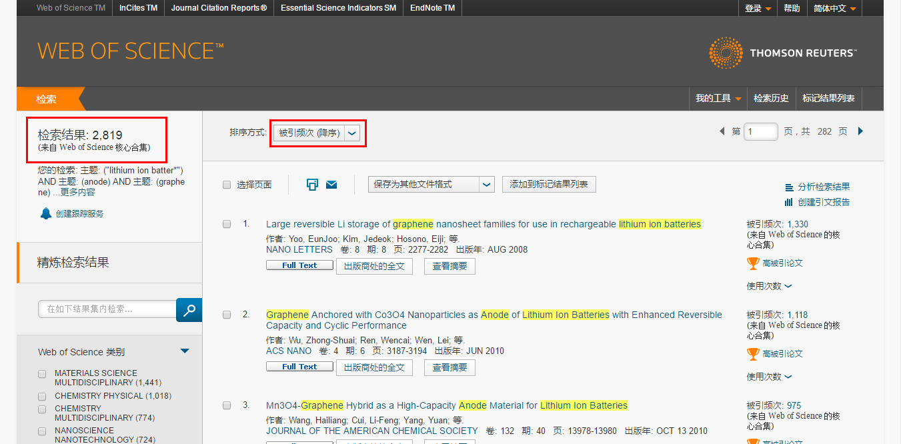901x444 pixels.
Task: Click the next page arrow
Action: pos(860,131)
